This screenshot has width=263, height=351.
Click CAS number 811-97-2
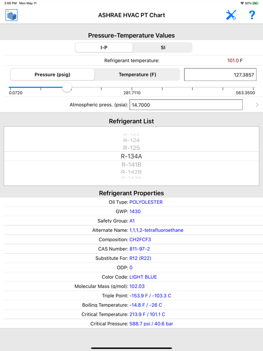pyautogui.click(x=140, y=249)
